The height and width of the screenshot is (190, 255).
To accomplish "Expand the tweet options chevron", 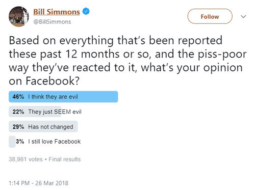I will click(243, 17).
